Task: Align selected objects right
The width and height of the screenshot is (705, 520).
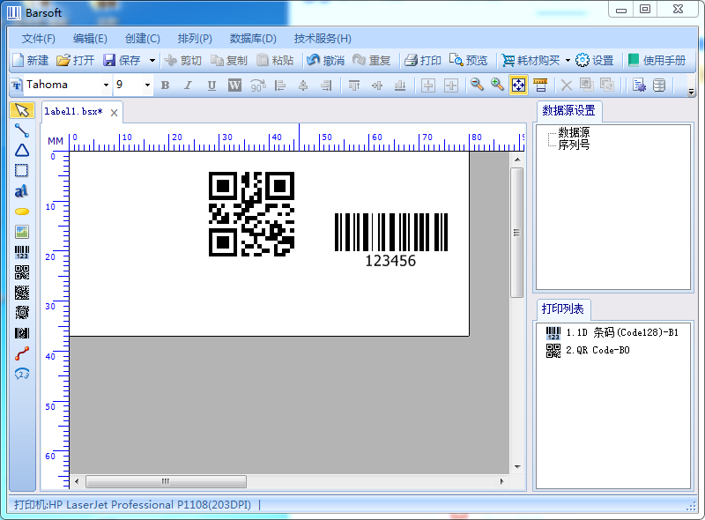Action: click(x=326, y=85)
